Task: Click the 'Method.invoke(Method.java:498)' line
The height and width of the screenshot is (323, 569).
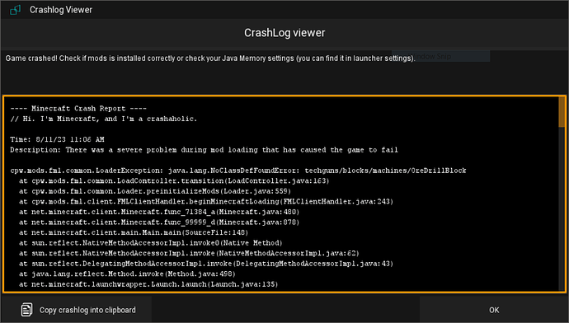Action: click(x=127, y=274)
